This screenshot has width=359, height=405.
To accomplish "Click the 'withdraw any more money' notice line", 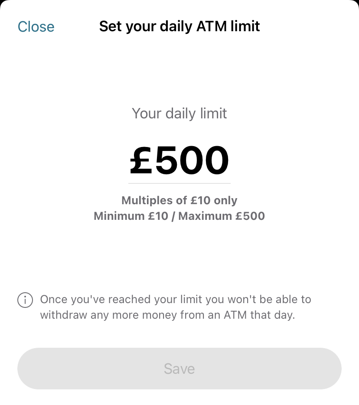I will [x=168, y=315].
